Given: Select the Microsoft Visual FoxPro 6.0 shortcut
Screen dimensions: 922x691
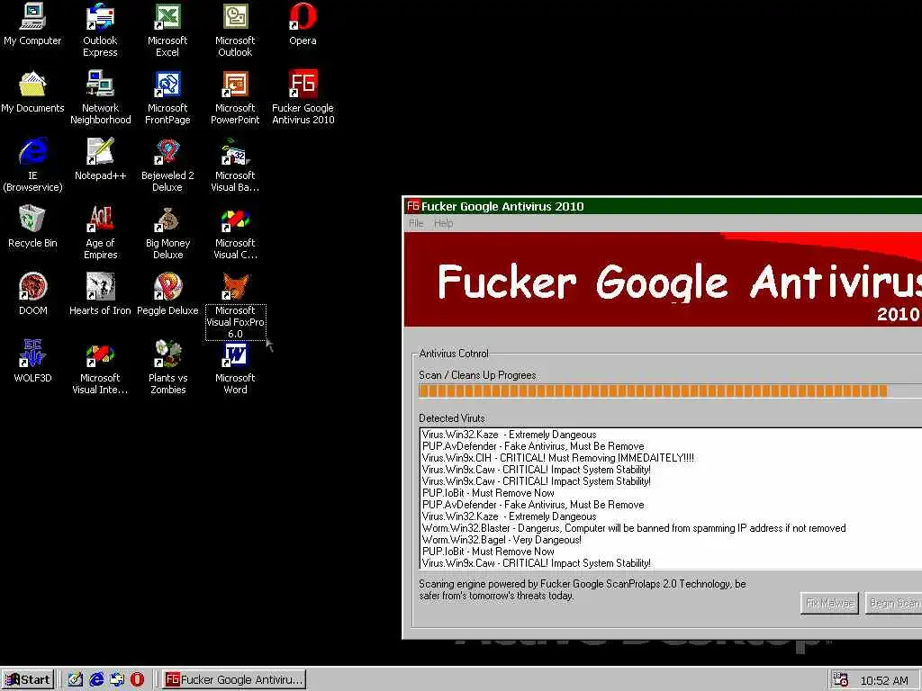Looking at the screenshot, I should [235, 306].
